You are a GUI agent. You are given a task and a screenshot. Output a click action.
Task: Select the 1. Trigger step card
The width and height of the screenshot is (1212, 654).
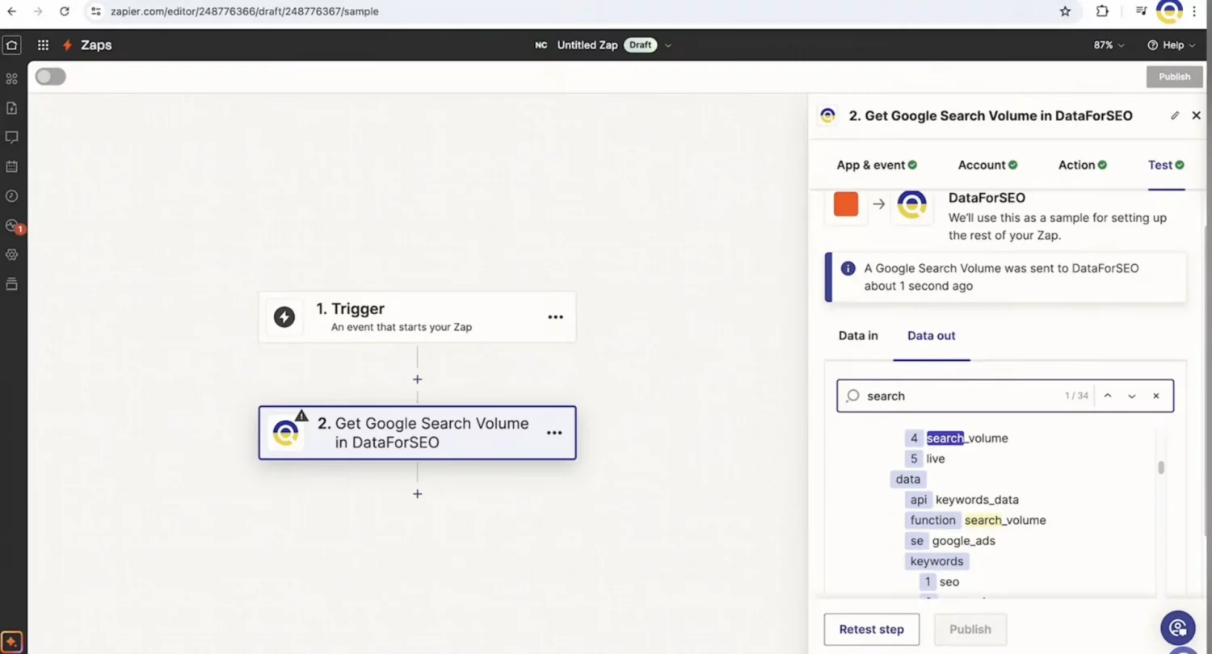pyautogui.click(x=417, y=317)
